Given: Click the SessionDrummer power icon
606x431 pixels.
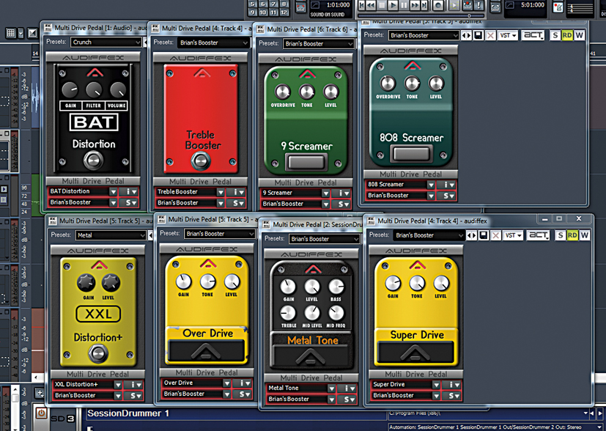Looking at the screenshot, I should pyautogui.click(x=41, y=413).
